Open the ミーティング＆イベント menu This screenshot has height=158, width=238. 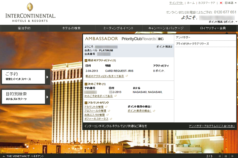click(x=119, y=28)
